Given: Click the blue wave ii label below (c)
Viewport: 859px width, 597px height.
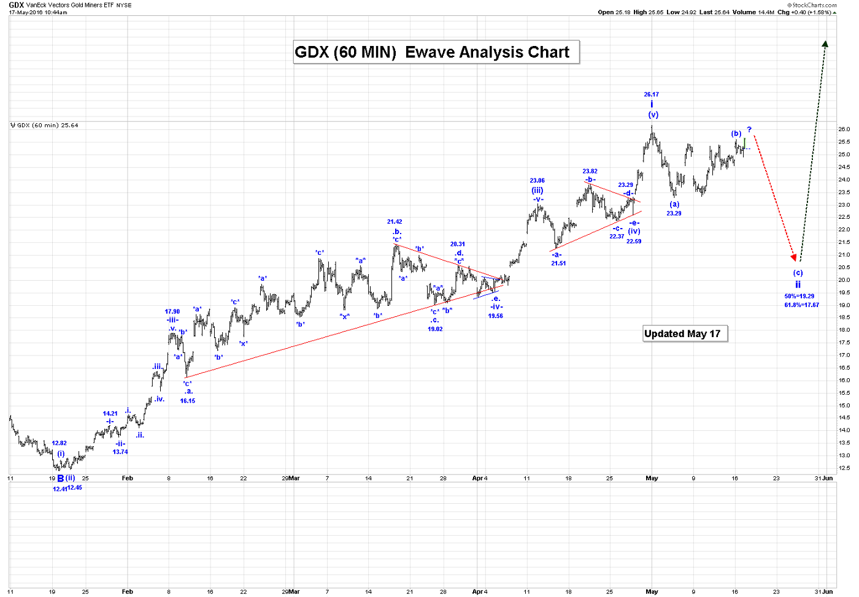Looking at the screenshot, I should tap(798, 284).
